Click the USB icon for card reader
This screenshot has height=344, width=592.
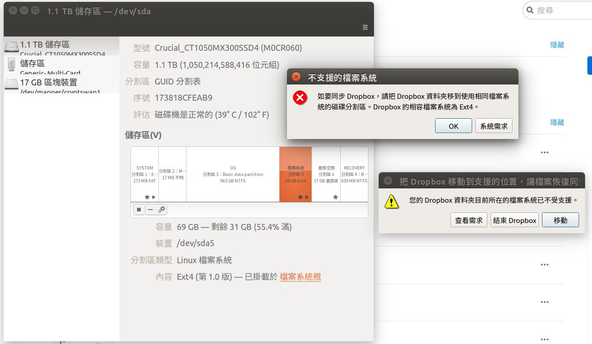[11, 65]
